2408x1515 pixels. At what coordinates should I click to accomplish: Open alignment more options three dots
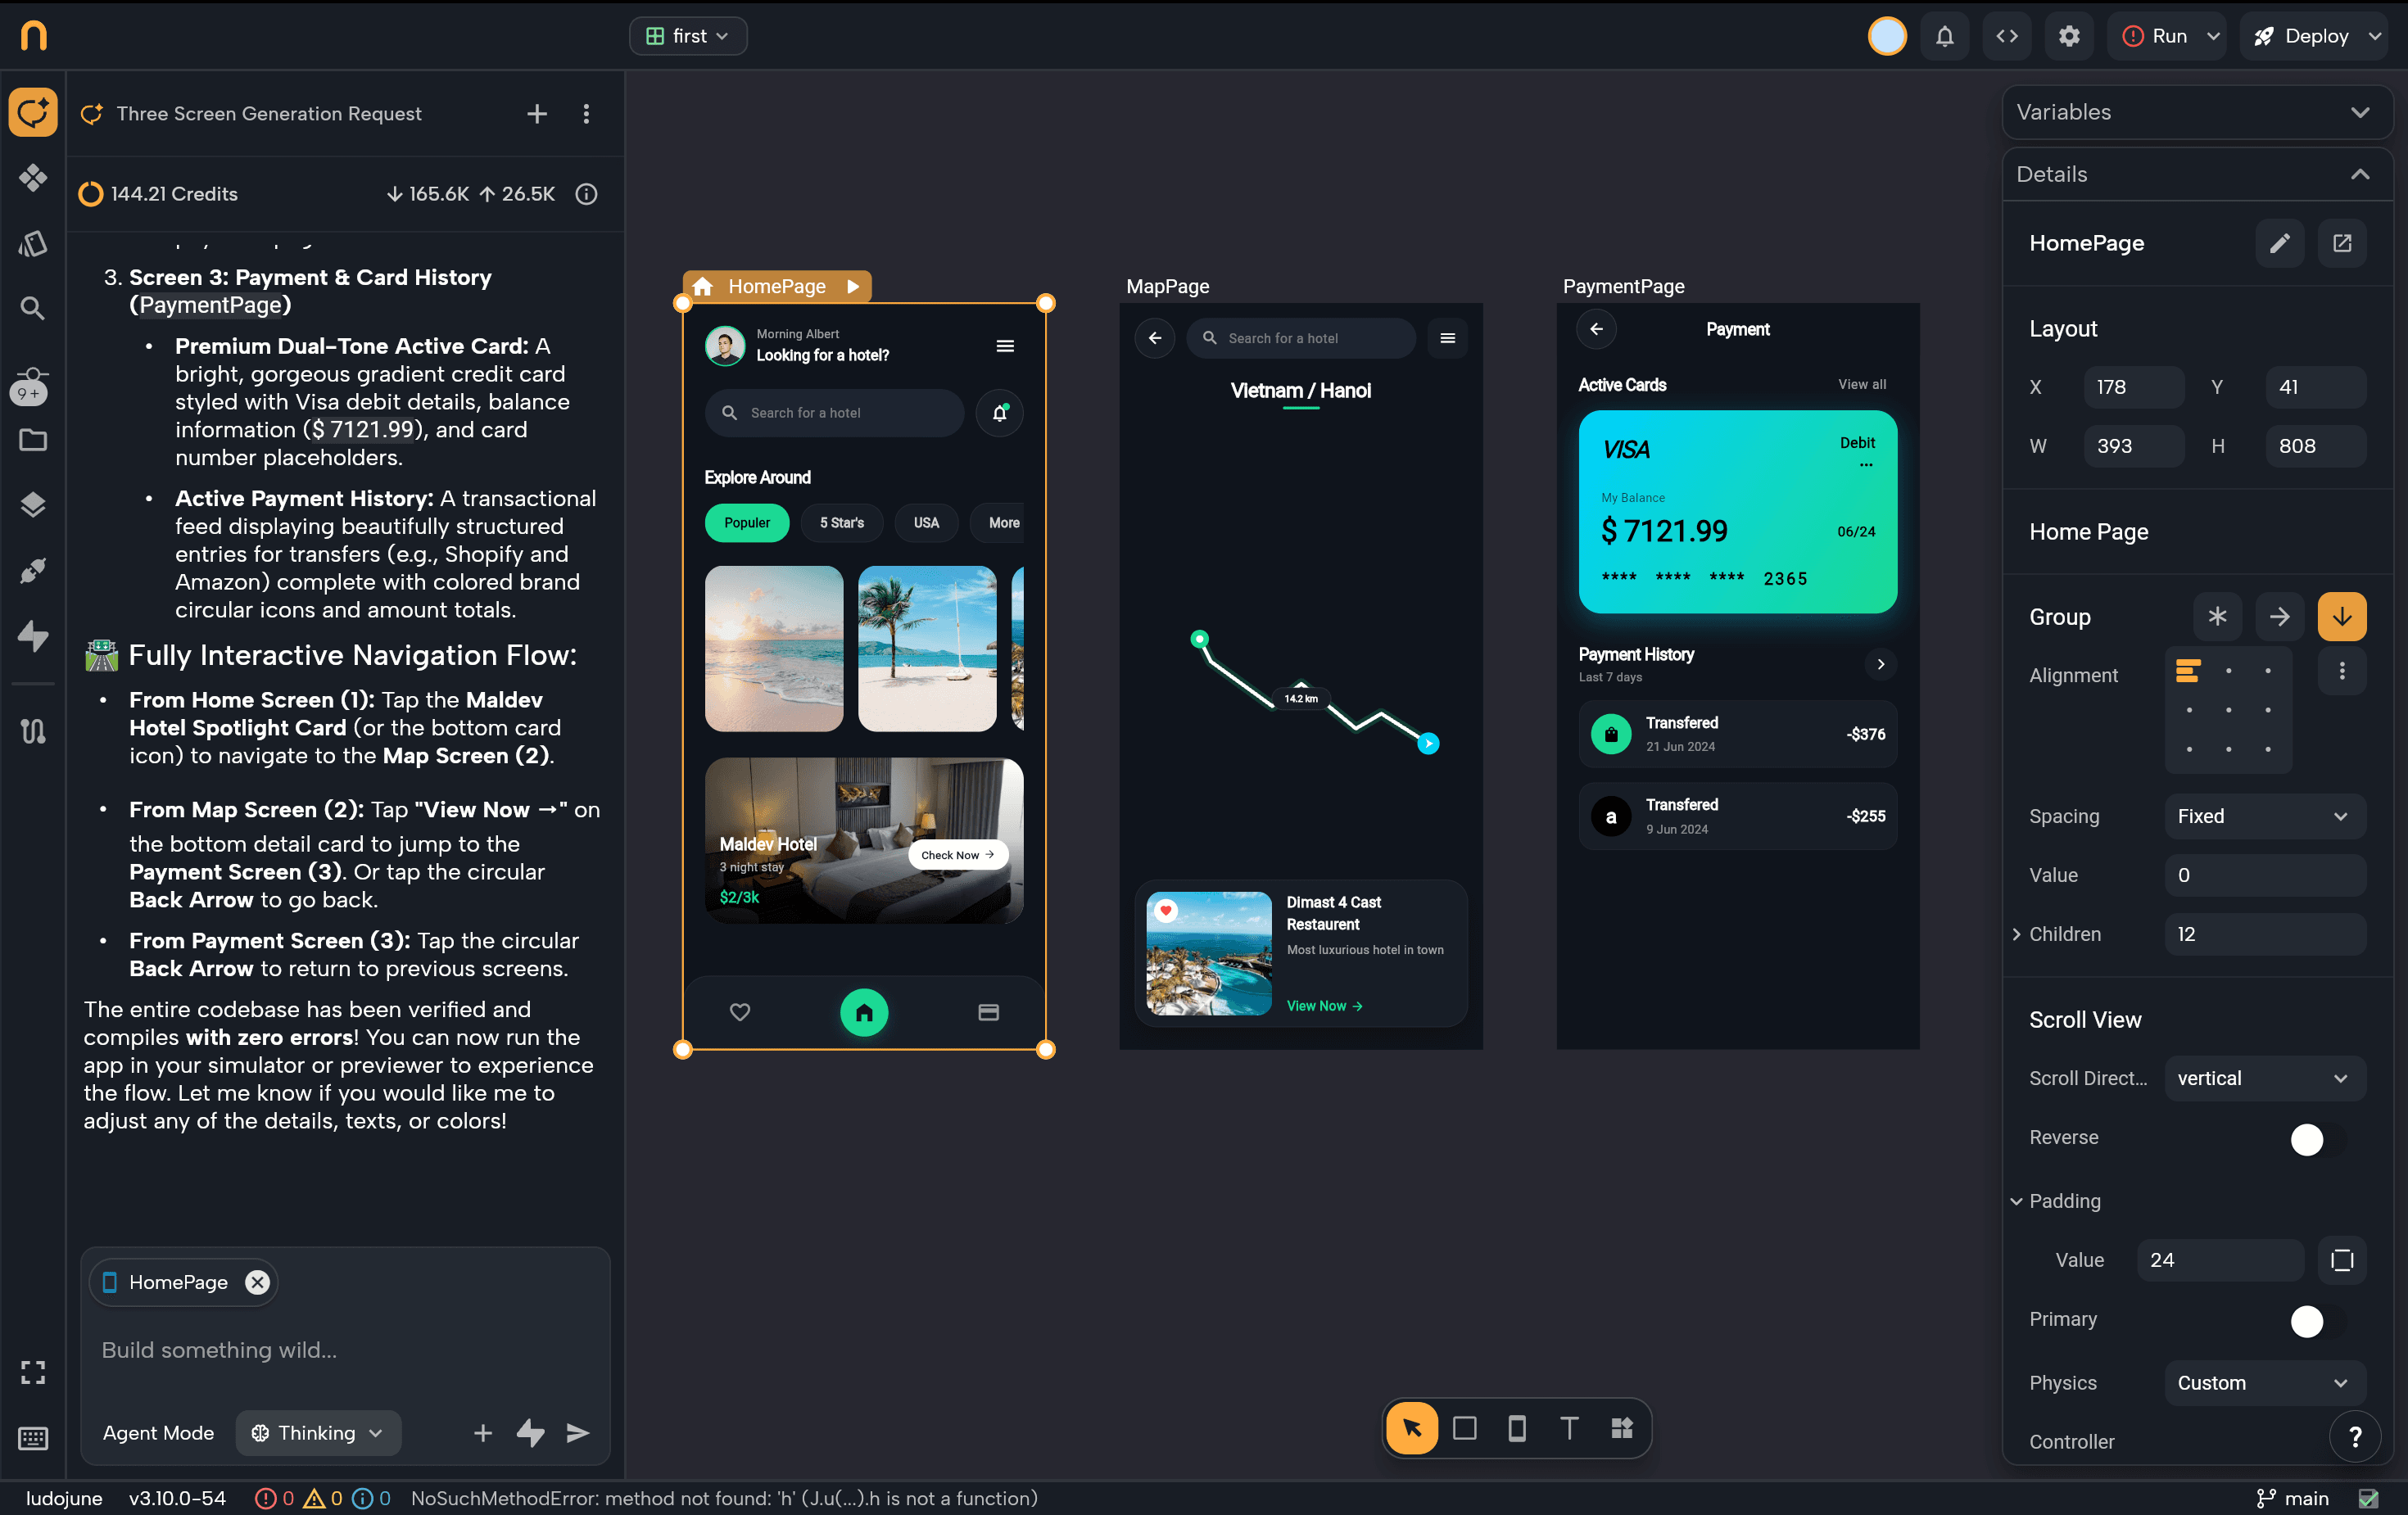pyautogui.click(x=2342, y=671)
